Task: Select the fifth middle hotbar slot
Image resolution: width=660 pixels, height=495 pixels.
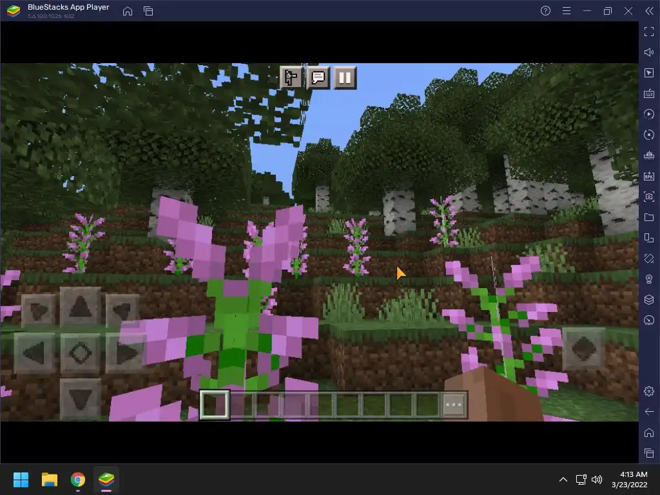Action: coord(321,405)
